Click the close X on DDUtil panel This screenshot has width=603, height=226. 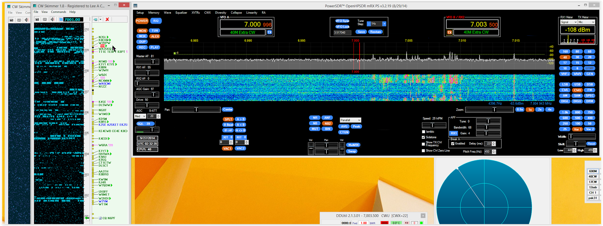[423, 216]
